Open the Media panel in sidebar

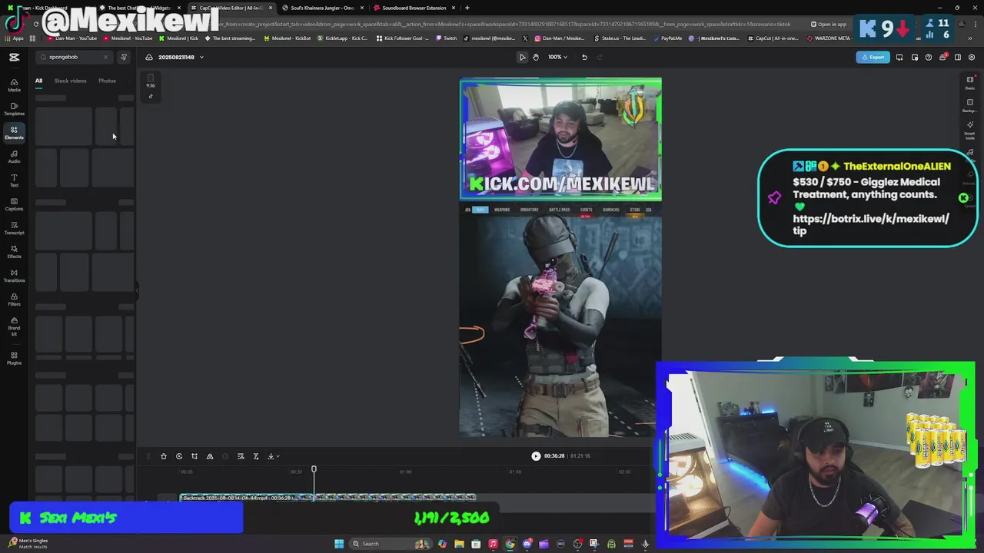(14, 84)
